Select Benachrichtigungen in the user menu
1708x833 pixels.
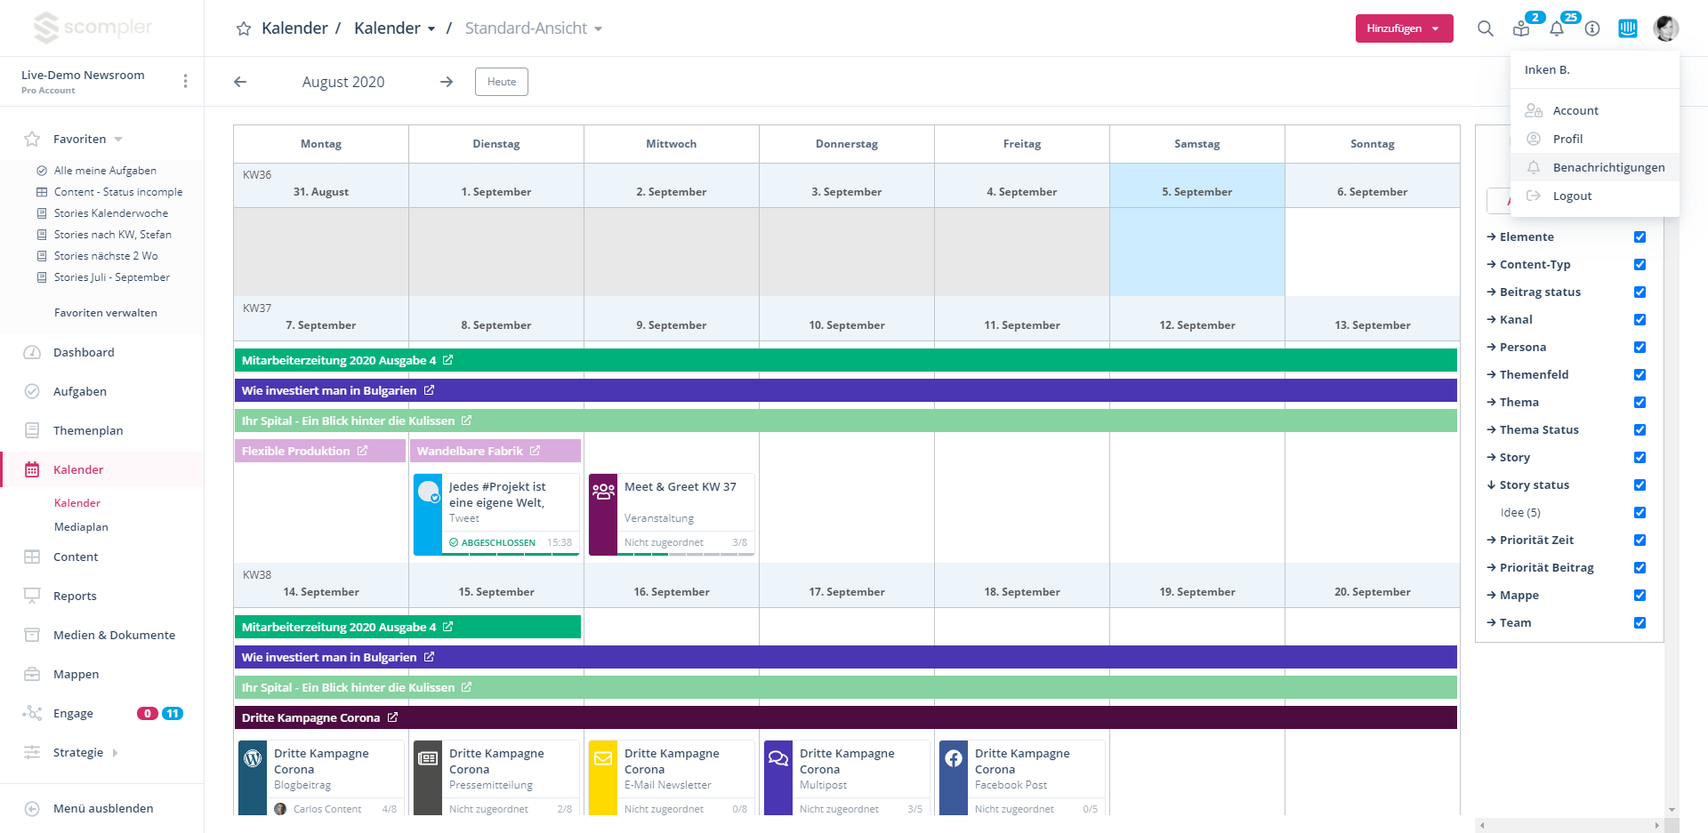tap(1608, 168)
